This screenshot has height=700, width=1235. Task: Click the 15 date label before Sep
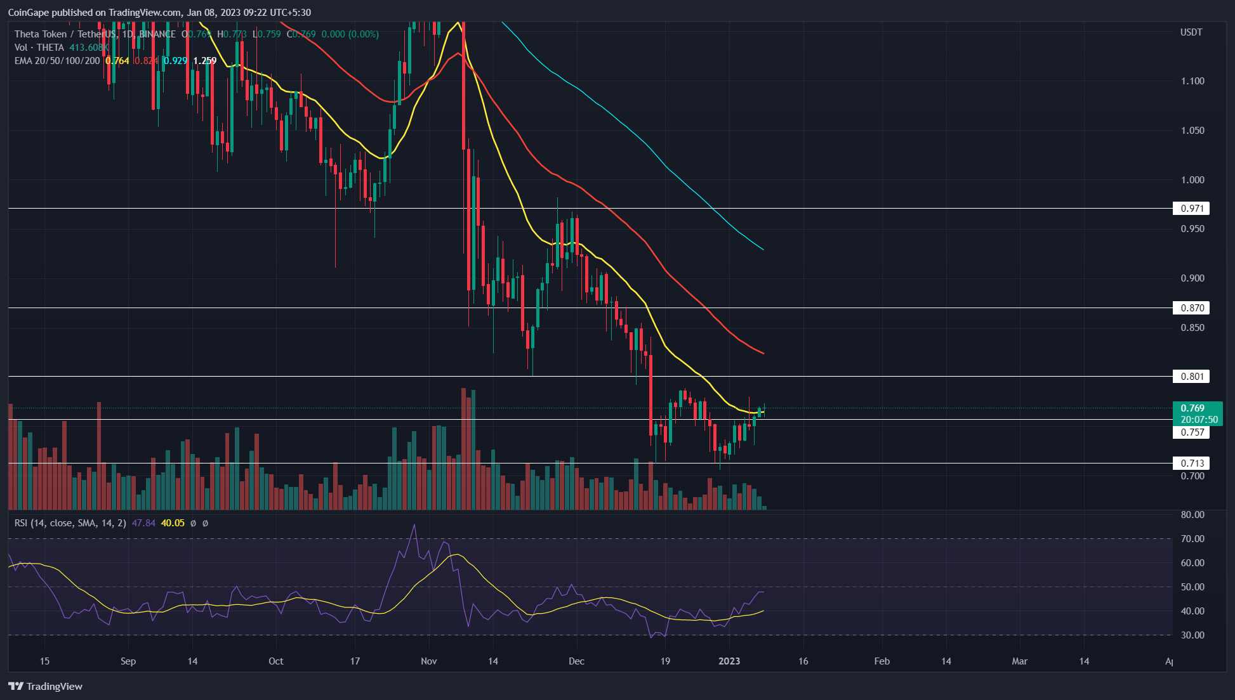click(44, 661)
